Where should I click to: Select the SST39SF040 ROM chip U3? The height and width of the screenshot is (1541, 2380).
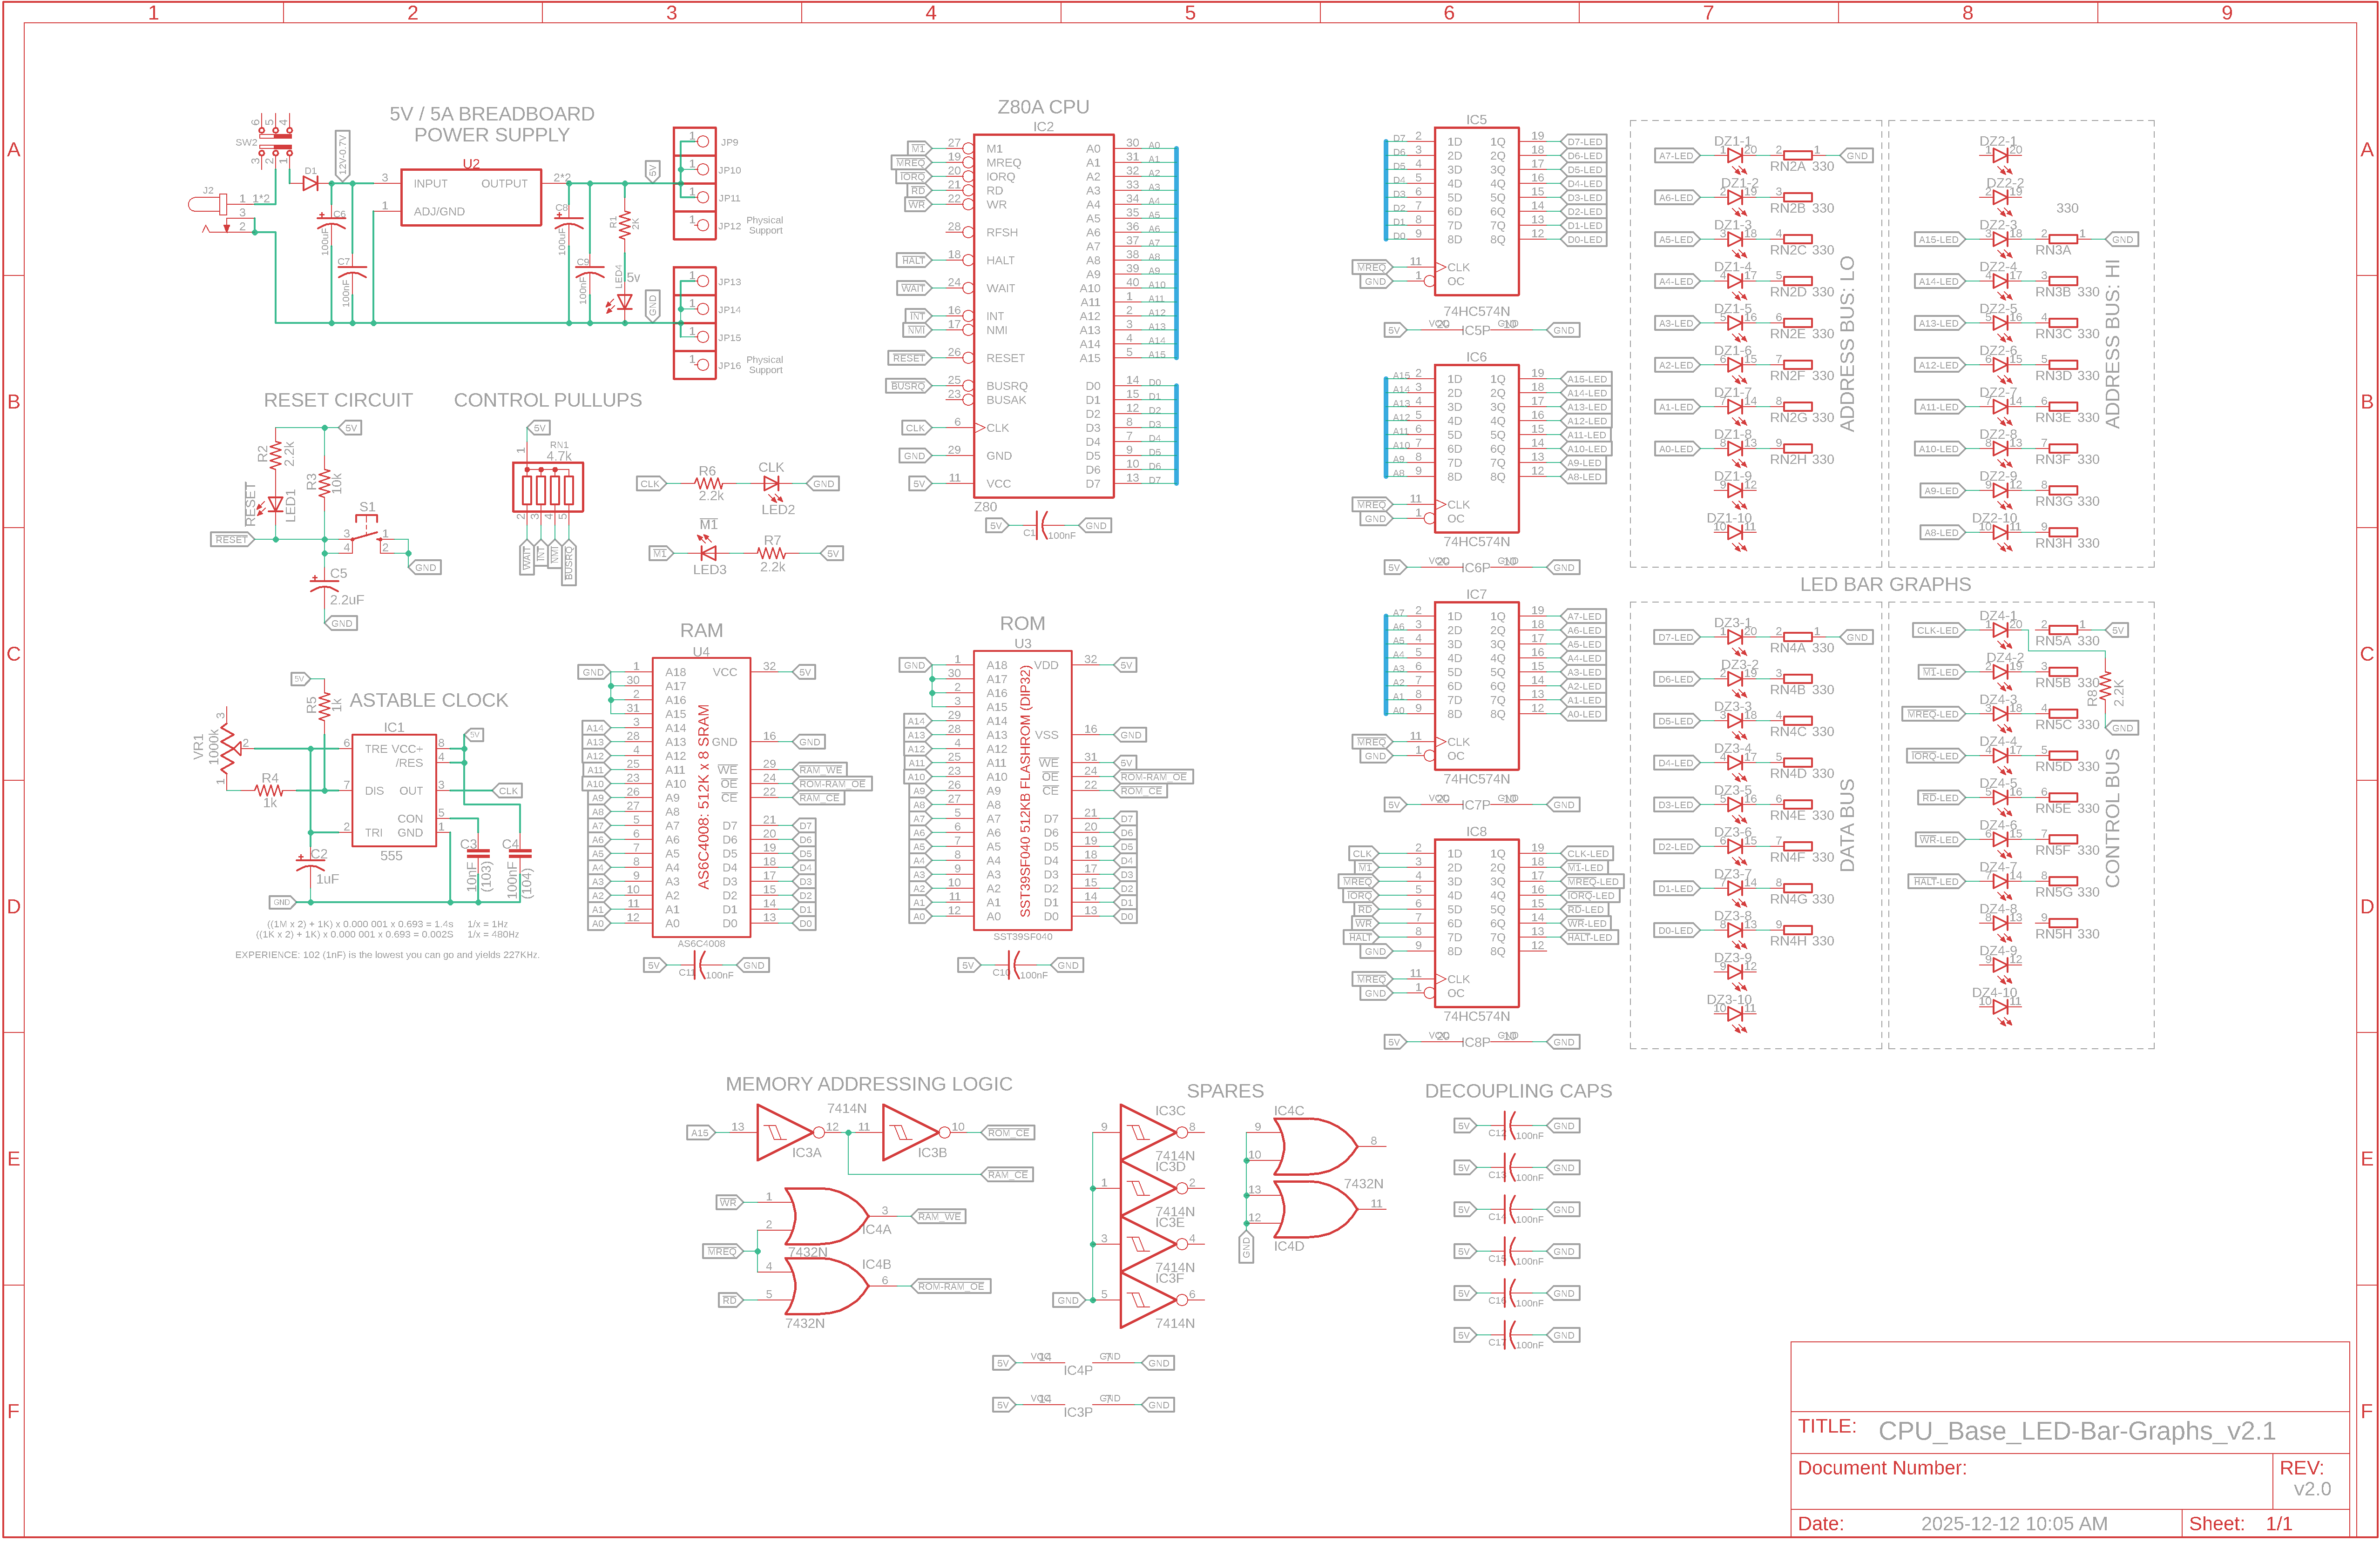coord(1022,790)
